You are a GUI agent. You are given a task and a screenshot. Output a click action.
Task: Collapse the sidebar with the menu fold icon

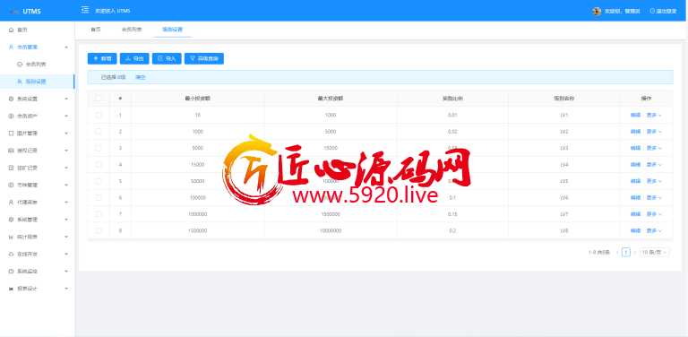(x=85, y=10)
